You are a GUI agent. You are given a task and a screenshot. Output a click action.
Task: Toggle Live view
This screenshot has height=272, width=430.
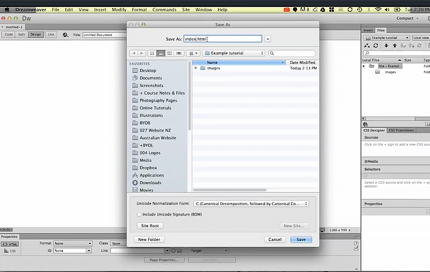51,34
